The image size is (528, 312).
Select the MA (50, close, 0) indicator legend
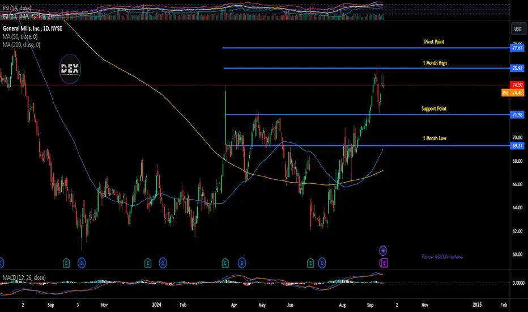20,36
